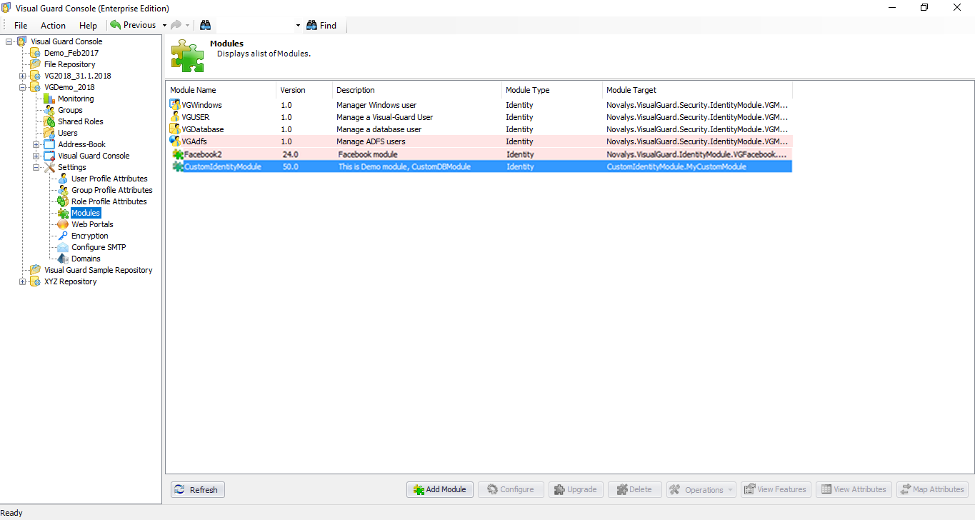Click the Domains icon in the sidebar

(x=64, y=258)
